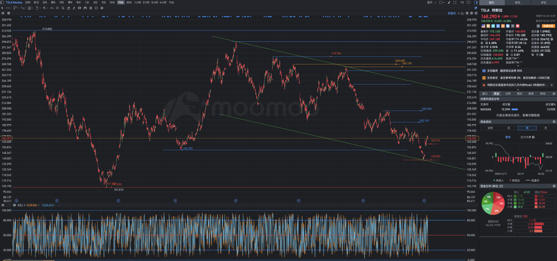Open the chart layout dropdown
The width and height of the screenshot is (557, 261).
coord(442,2)
